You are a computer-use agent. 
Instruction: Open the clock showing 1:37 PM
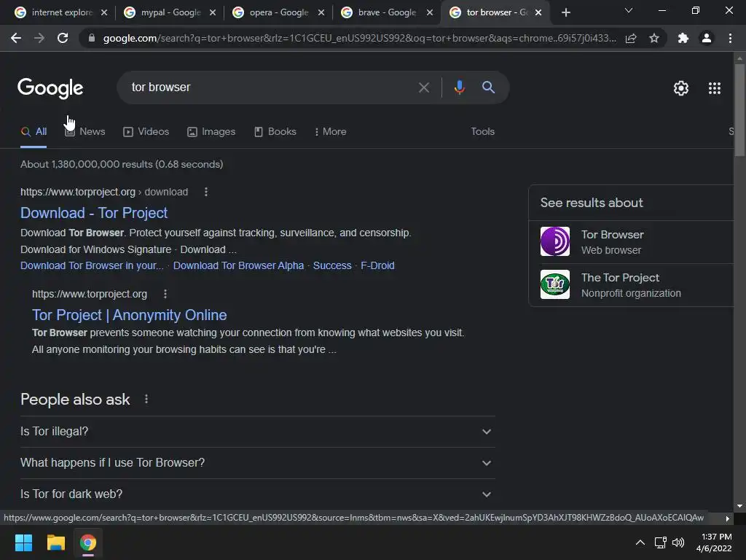(x=714, y=542)
